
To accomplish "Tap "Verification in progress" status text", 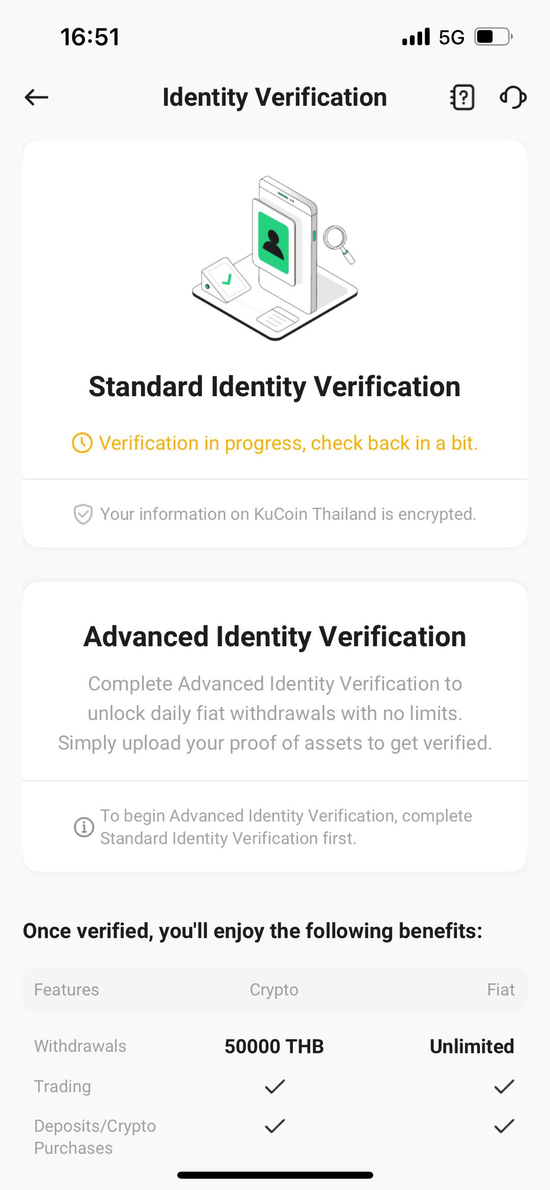I will click(x=288, y=443).
